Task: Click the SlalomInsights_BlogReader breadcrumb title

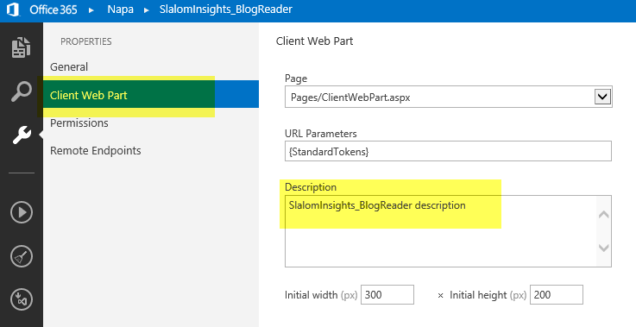Action: click(225, 9)
